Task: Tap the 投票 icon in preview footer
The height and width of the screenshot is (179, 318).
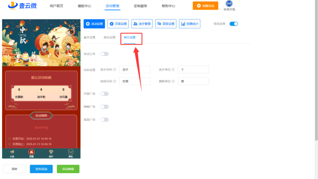Action: click(x=31, y=152)
